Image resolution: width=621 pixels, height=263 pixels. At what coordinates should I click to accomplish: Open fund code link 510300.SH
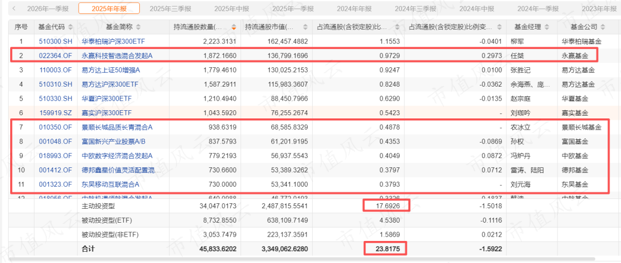pyautogui.click(x=55, y=41)
